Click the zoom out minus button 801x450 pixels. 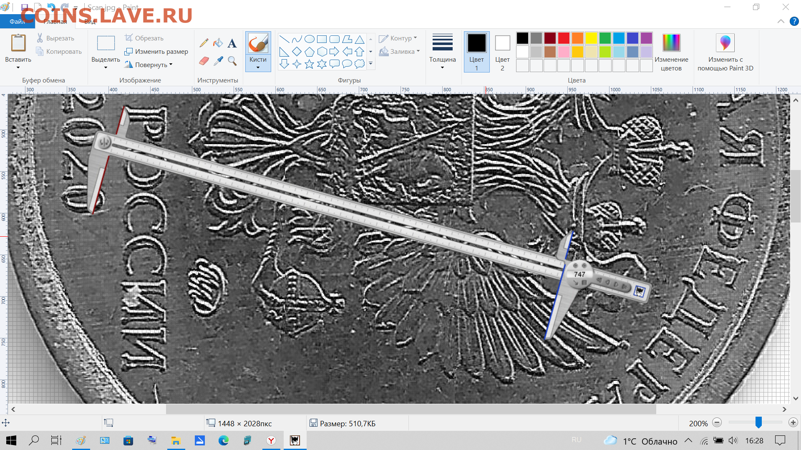coord(717,422)
